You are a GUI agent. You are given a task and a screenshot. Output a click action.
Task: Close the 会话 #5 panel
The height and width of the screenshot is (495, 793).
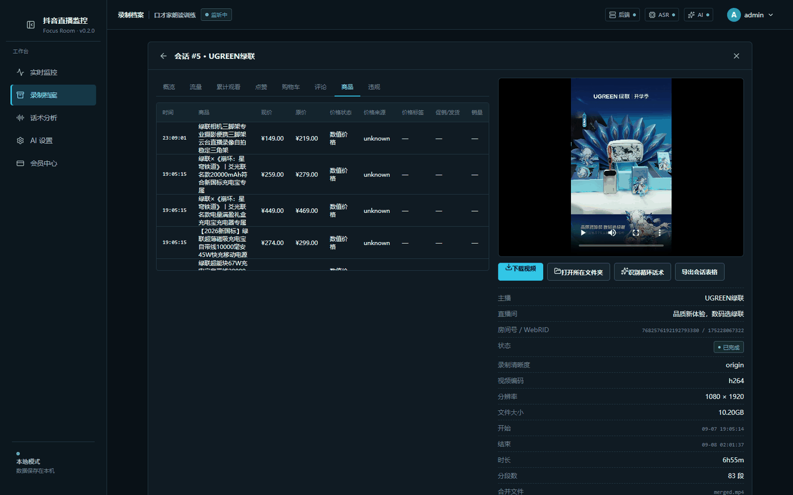pos(736,56)
